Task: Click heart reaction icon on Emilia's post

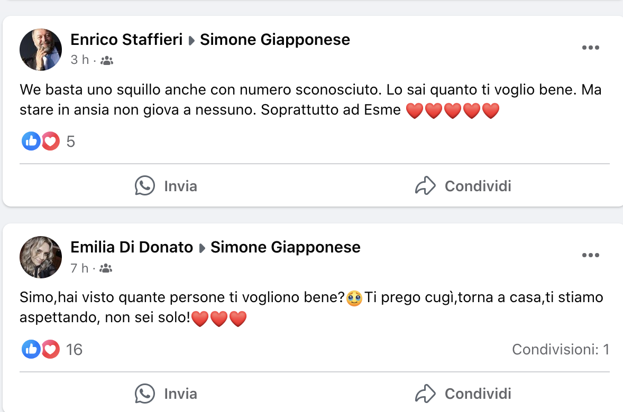Action: click(50, 349)
